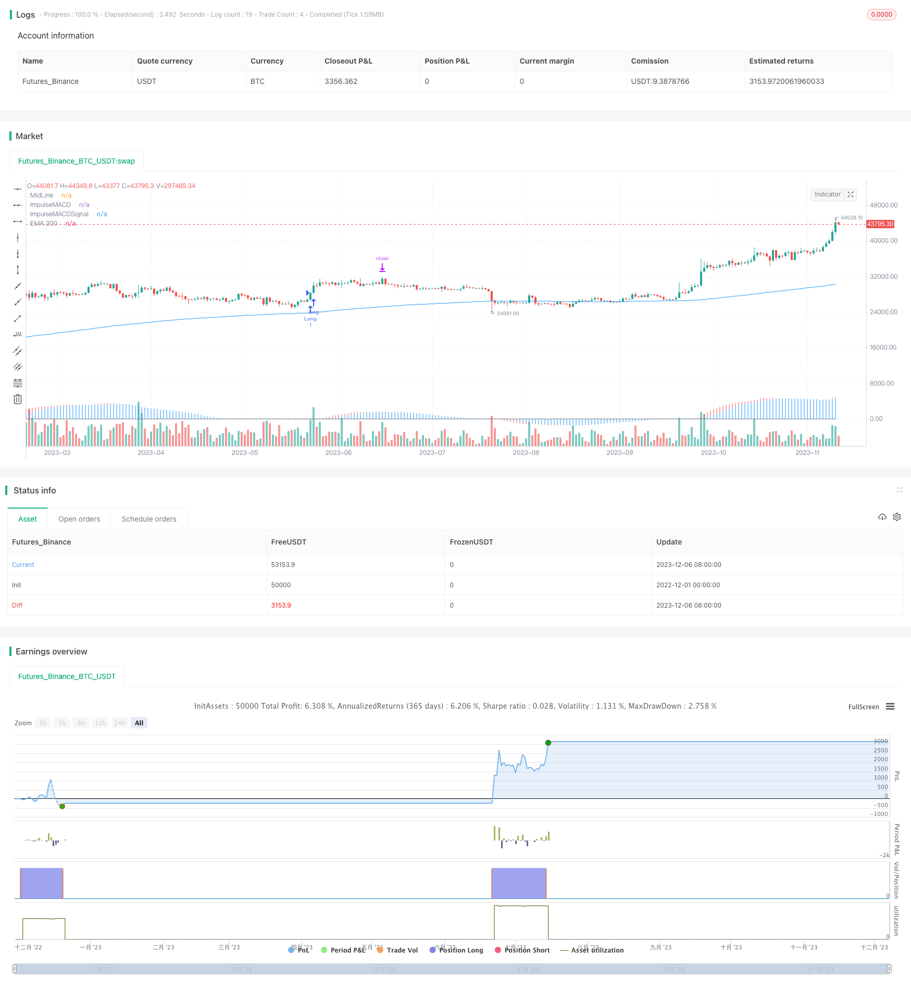Select the diagonal ray line tool
Screen dimensions: 911x989
(18, 302)
